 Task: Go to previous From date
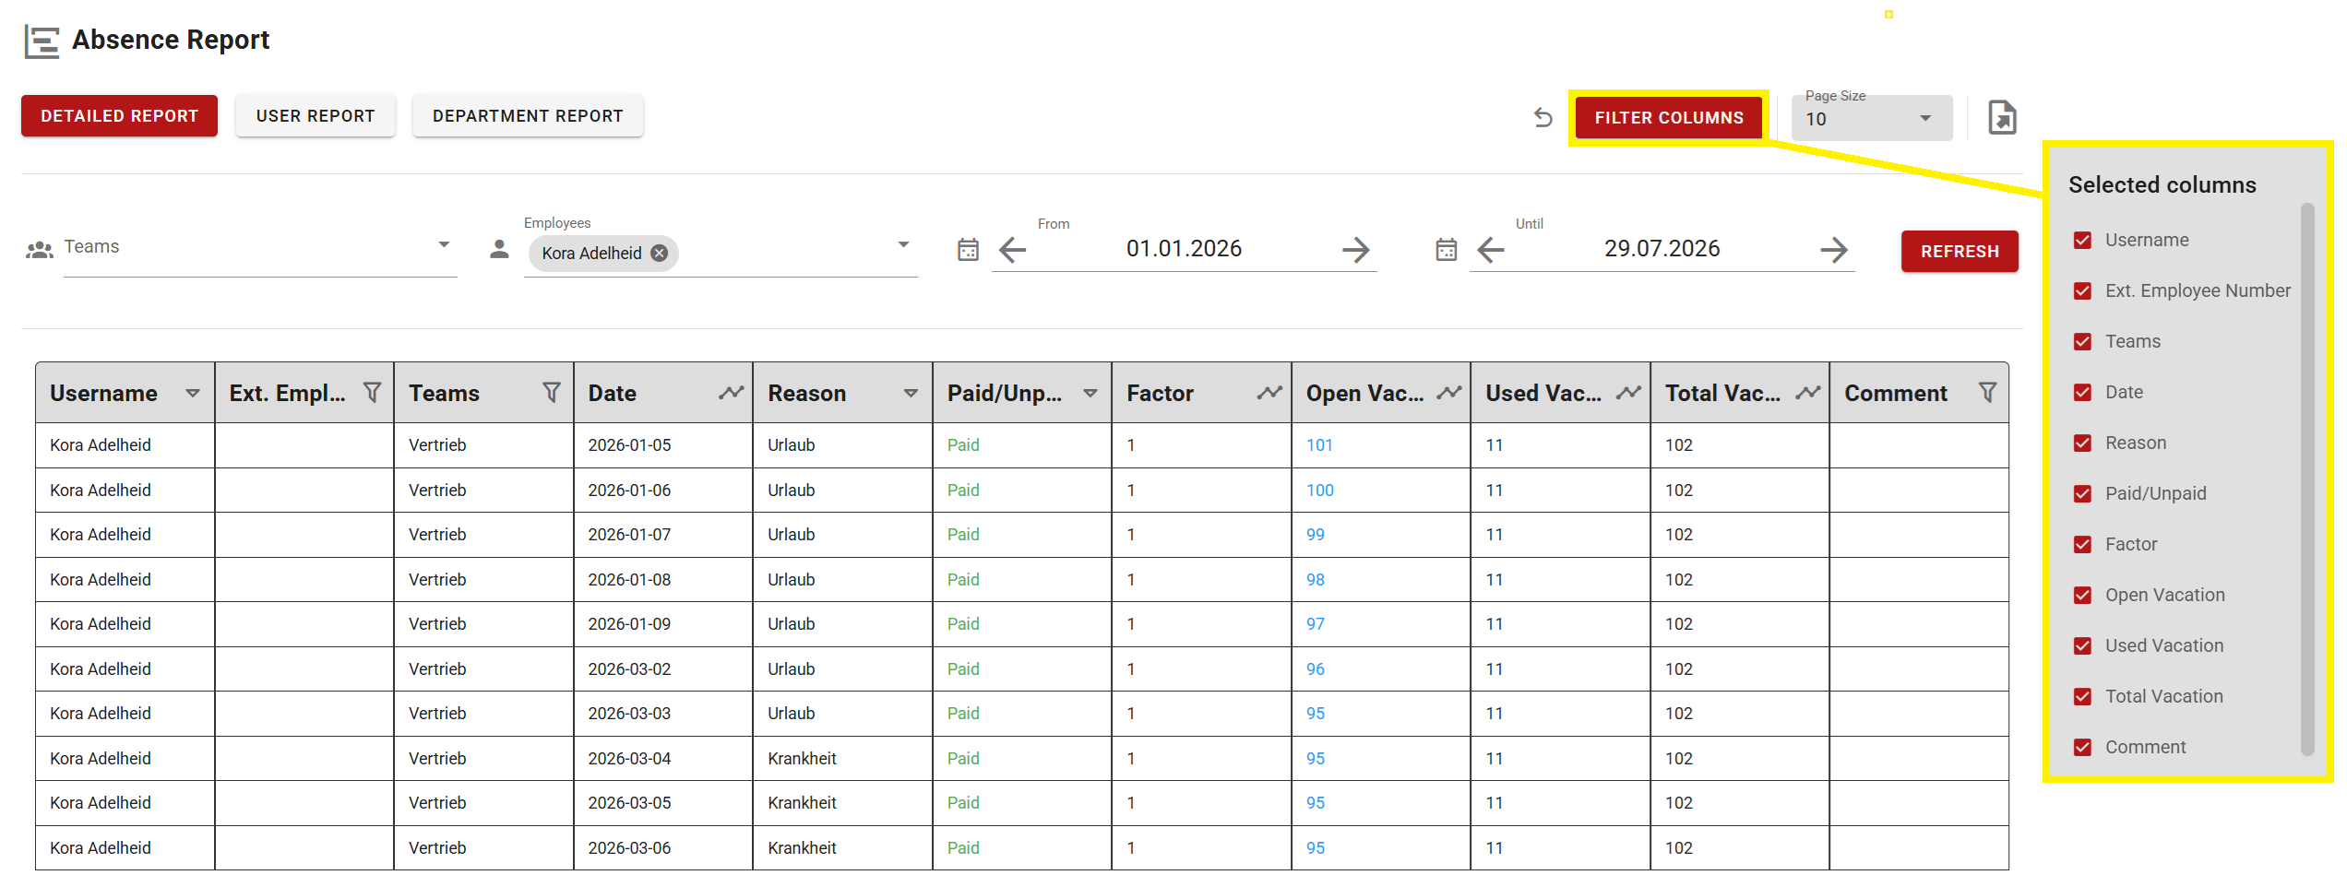pos(1013,250)
